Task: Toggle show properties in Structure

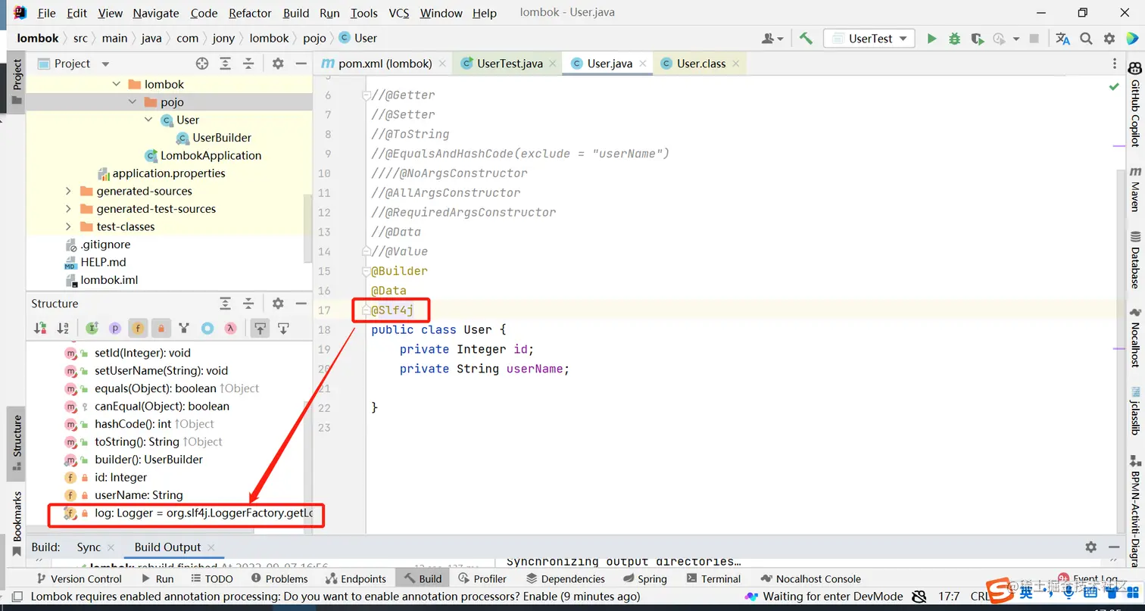Action: point(115,328)
